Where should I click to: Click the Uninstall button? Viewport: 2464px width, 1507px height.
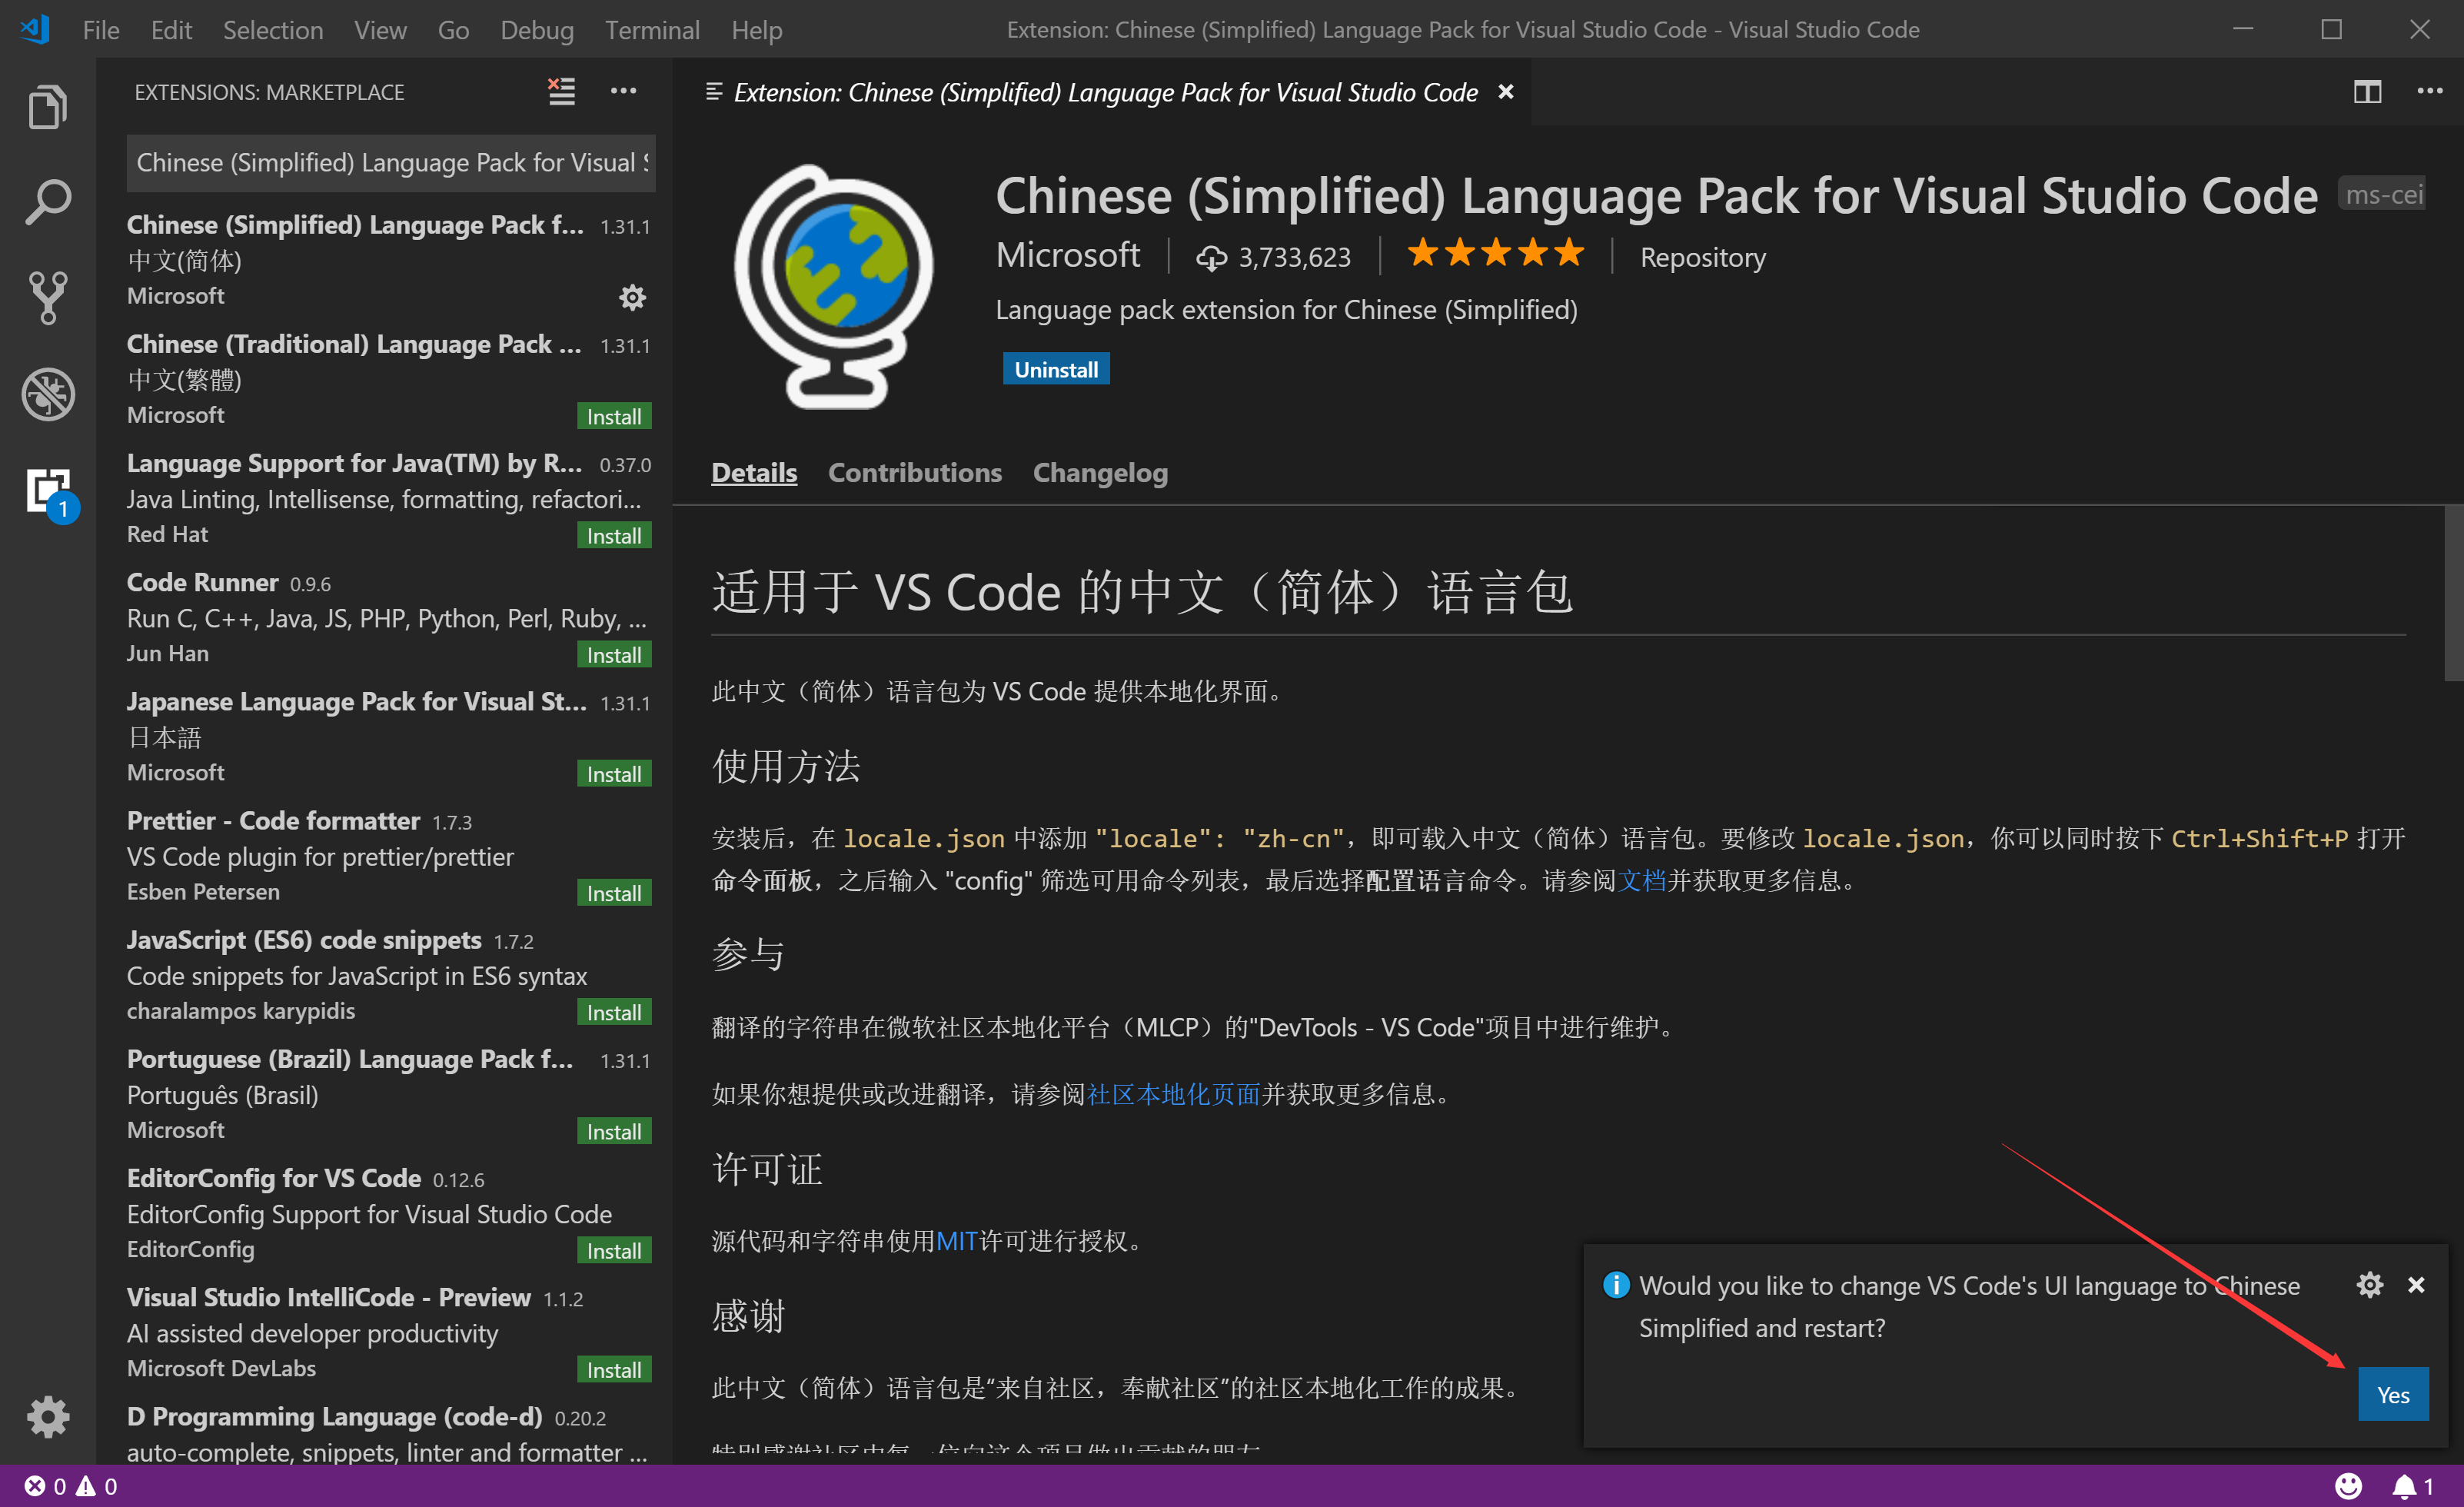coord(1056,370)
